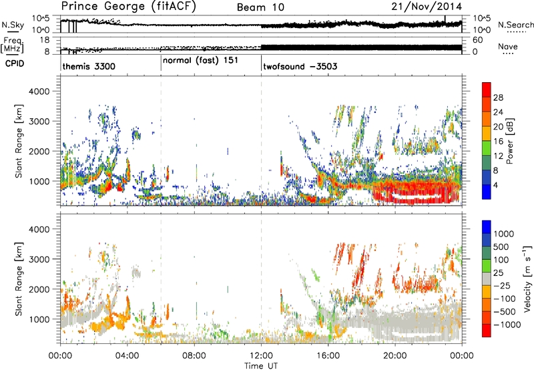Click the "500" Velocity colorbar tick label
The height and width of the screenshot is (370, 534).
(501, 246)
